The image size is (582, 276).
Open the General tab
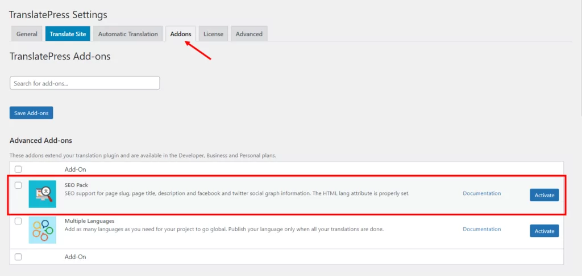(27, 34)
